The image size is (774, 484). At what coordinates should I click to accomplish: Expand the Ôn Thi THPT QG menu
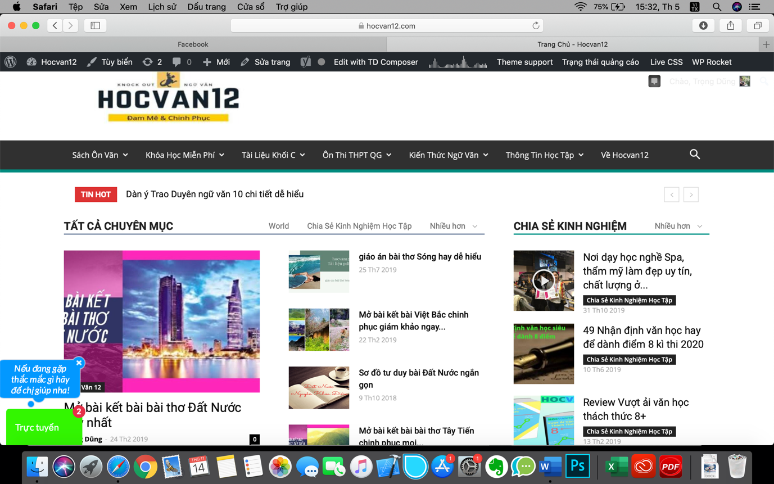pyautogui.click(x=357, y=155)
